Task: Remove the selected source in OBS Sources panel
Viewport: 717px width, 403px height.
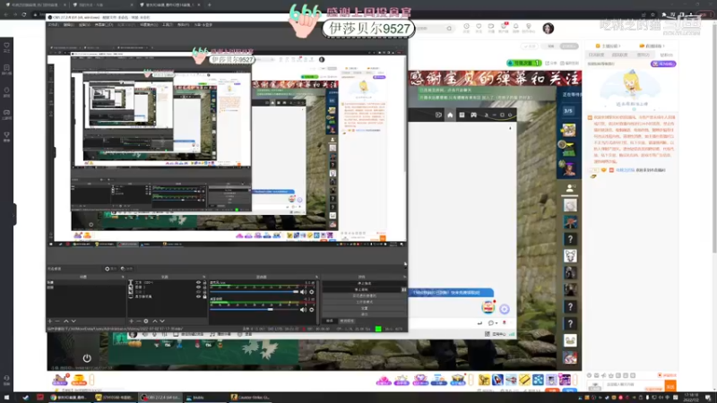Action: 139,322
